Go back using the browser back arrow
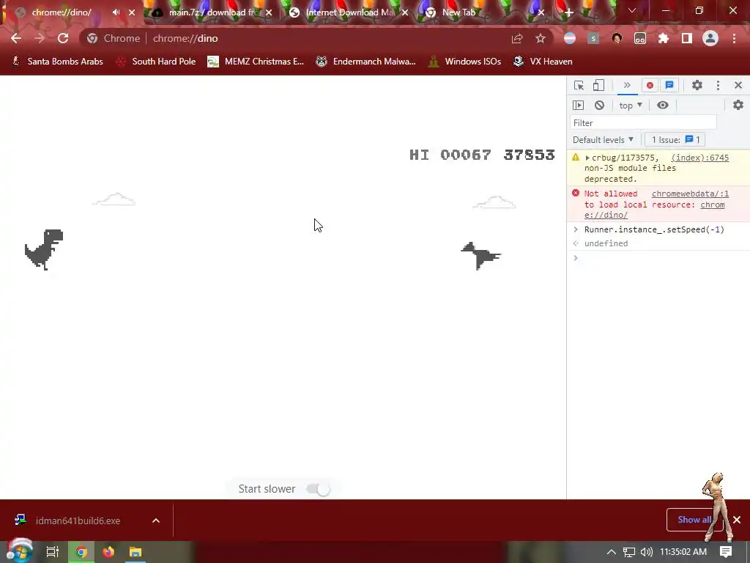This screenshot has width=750, height=563. pyautogui.click(x=16, y=38)
